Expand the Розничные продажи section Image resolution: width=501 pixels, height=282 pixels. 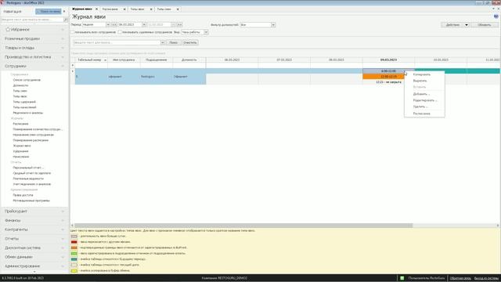[34, 38]
